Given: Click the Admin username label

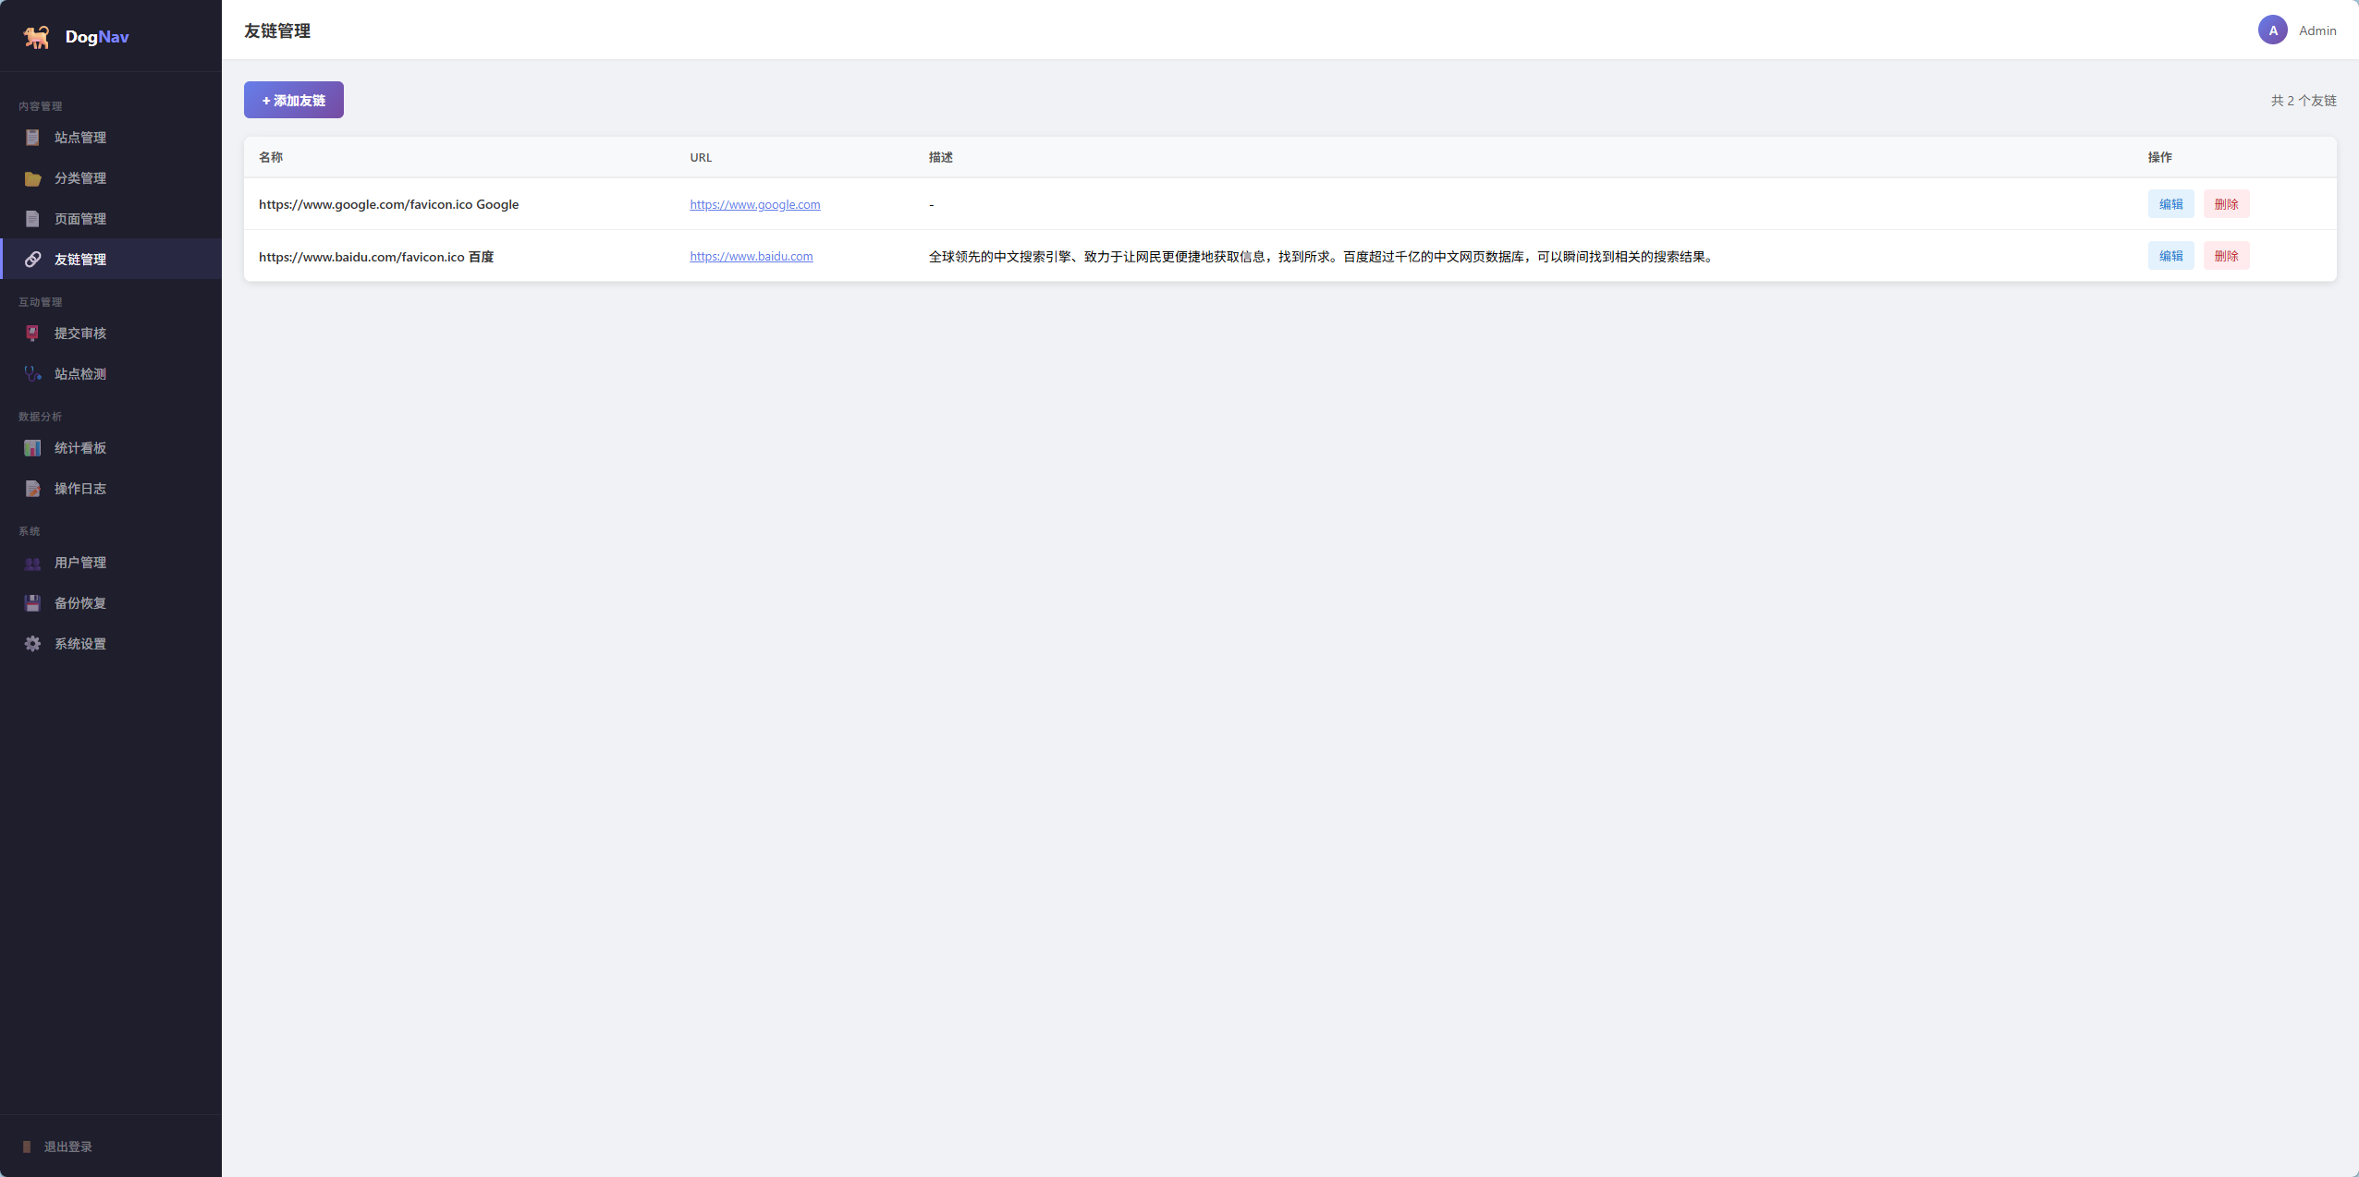Looking at the screenshot, I should tap(2317, 30).
